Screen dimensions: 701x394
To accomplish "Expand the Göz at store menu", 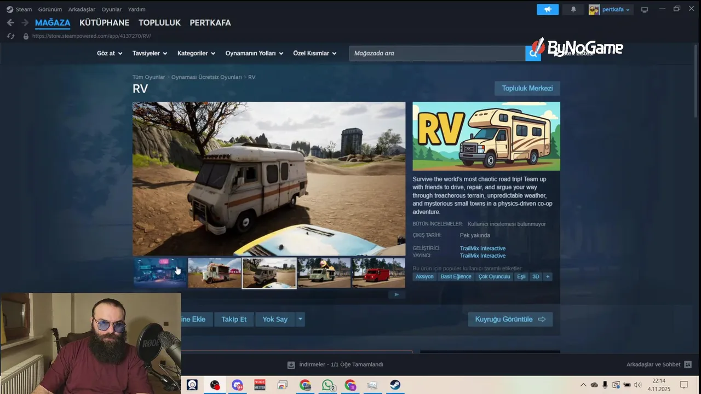I will [x=110, y=53].
